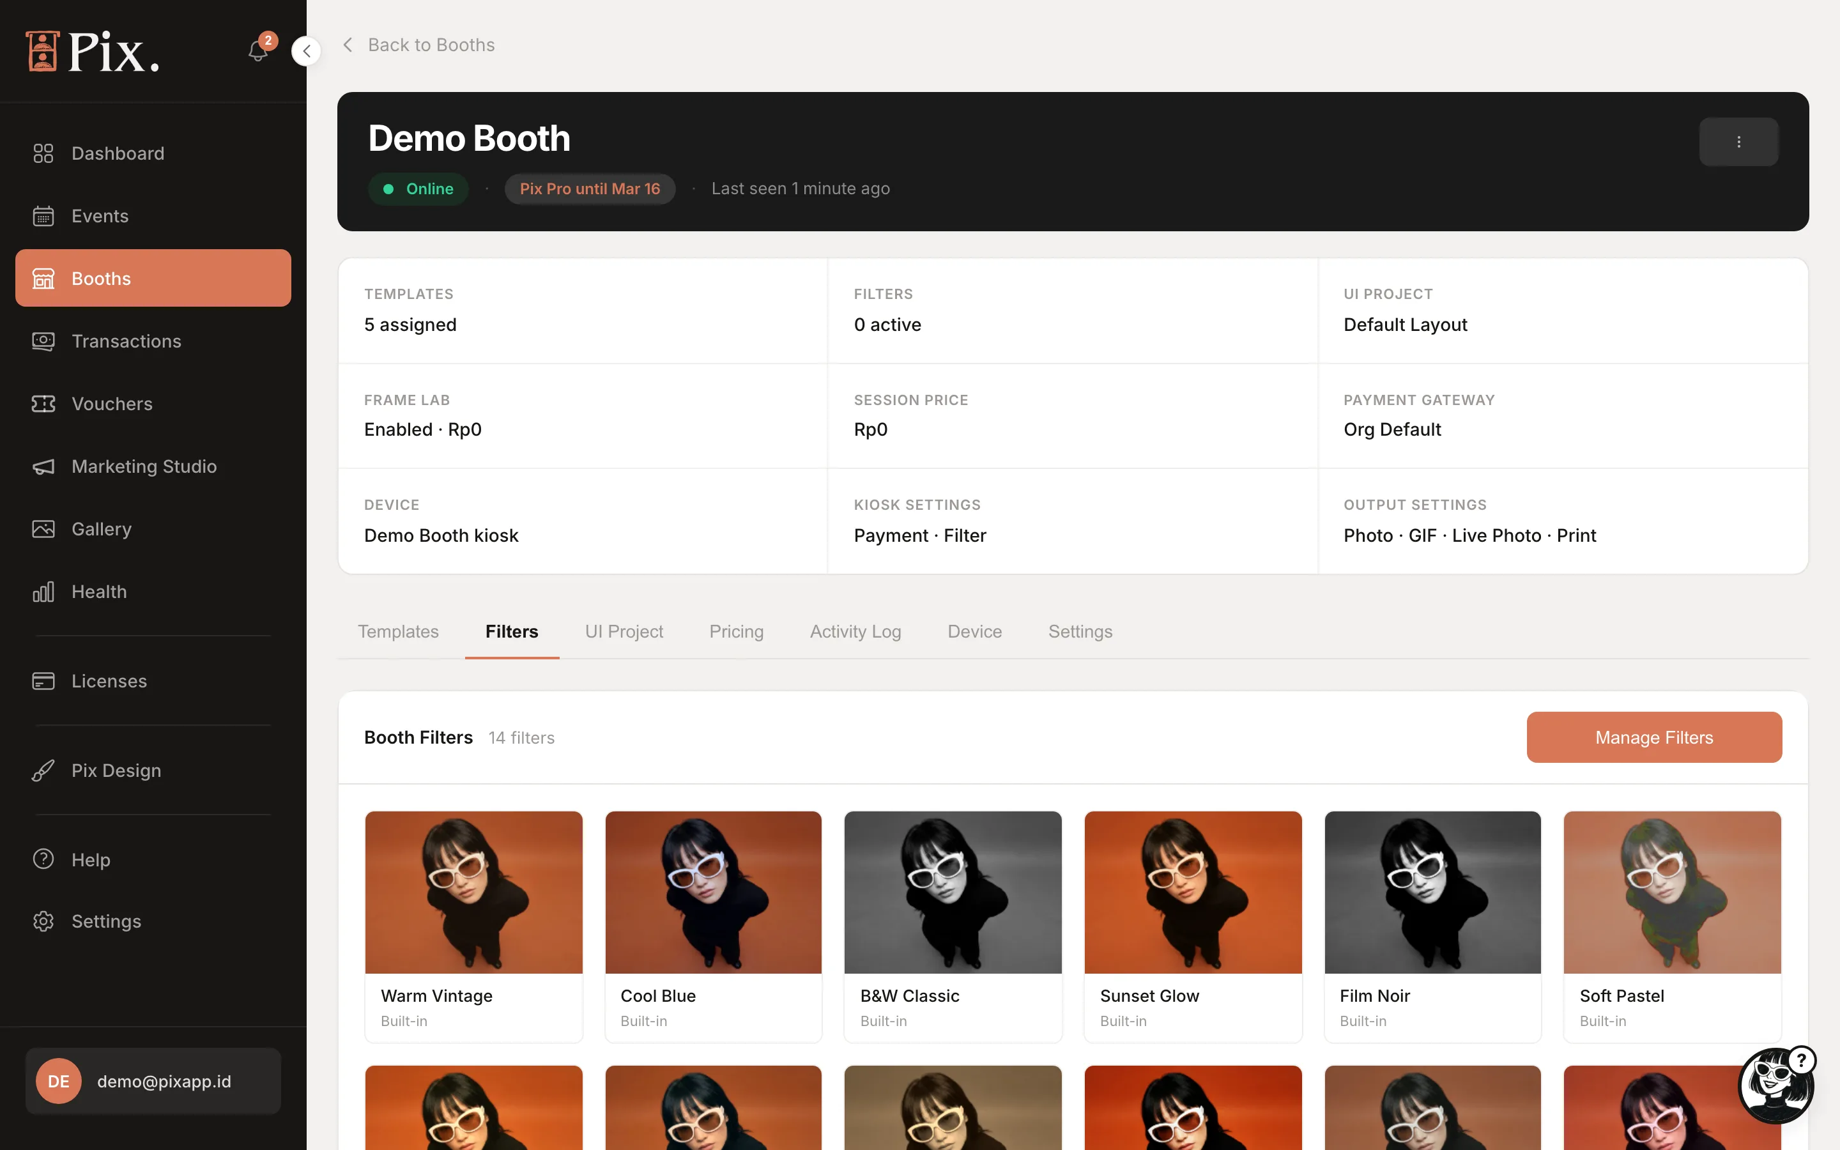
Task: Click the Pix Pro until Mar 16 badge
Action: (x=589, y=188)
